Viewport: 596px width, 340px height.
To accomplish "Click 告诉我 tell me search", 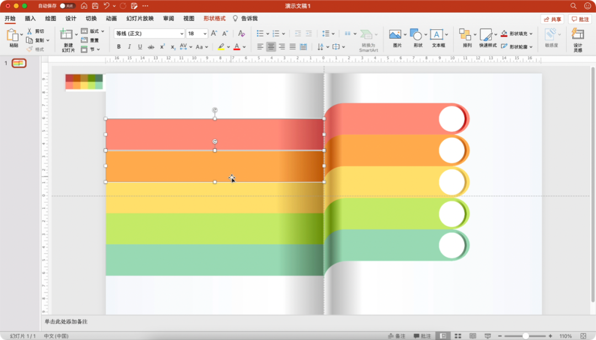I will tap(245, 18).
